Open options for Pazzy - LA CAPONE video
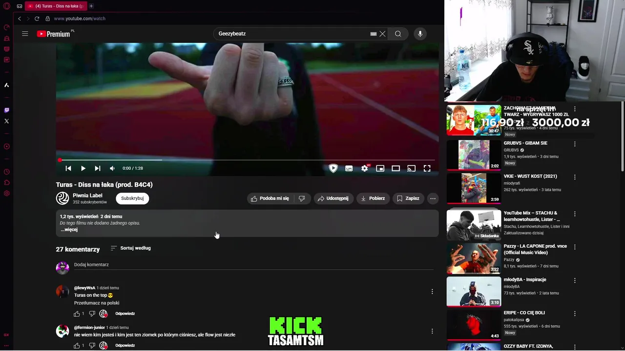Viewport: 625px width, 351px height. point(575,247)
